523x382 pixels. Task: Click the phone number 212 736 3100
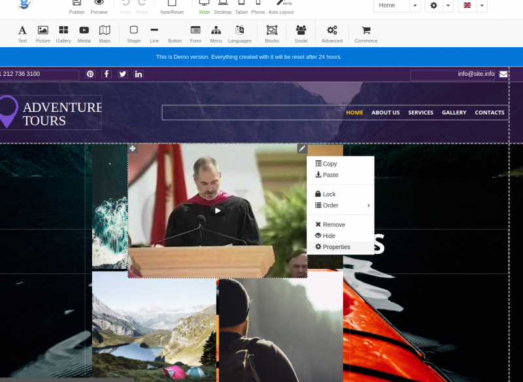[20, 74]
